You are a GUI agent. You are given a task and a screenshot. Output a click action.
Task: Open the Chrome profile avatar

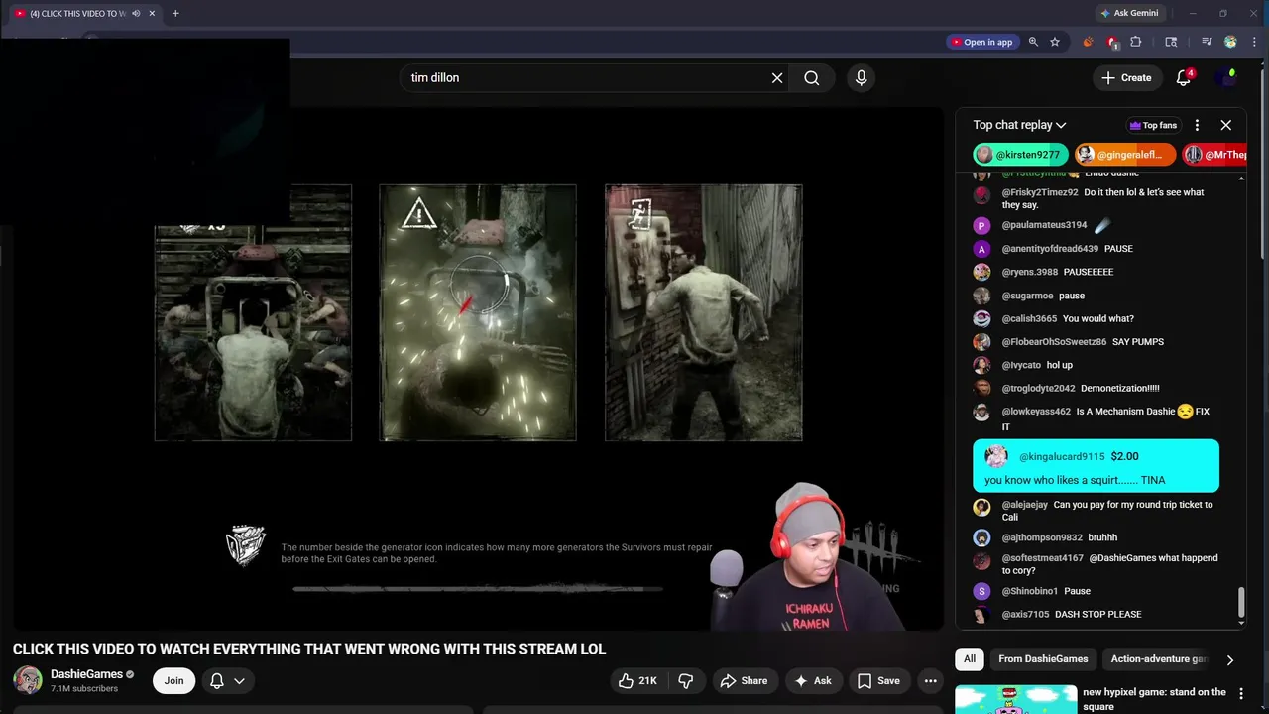coord(1230,42)
